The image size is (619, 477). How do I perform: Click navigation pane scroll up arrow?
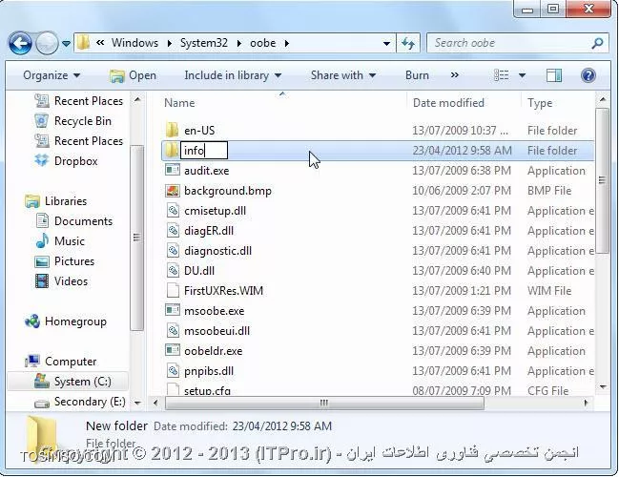pos(137,100)
